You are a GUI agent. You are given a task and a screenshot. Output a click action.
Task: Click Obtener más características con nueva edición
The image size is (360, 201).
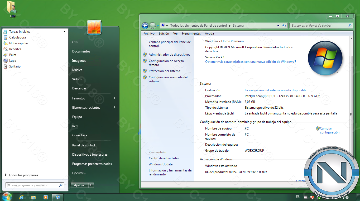pyautogui.click(x=251, y=62)
